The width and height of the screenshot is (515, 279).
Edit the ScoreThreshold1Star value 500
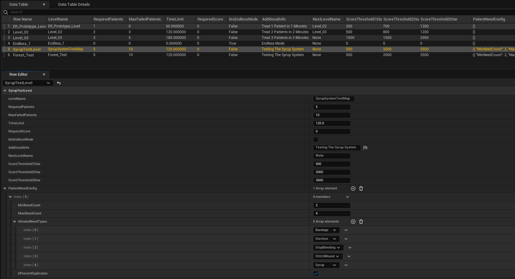coord(332,164)
